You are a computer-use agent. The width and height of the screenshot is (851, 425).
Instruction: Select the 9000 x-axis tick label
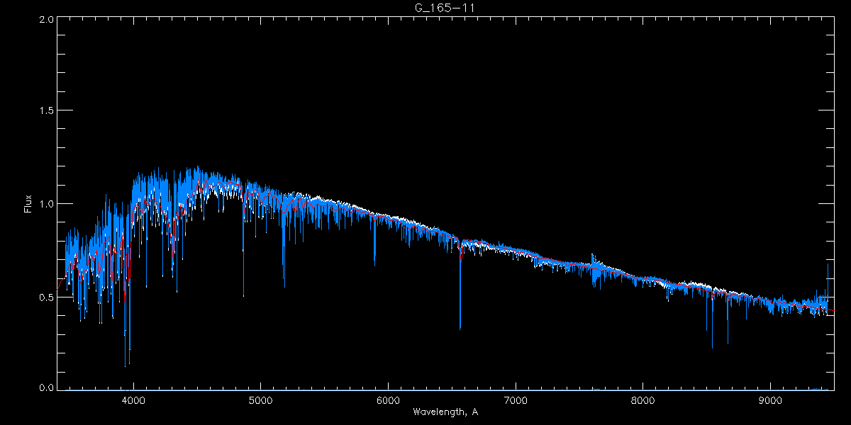(771, 399)
